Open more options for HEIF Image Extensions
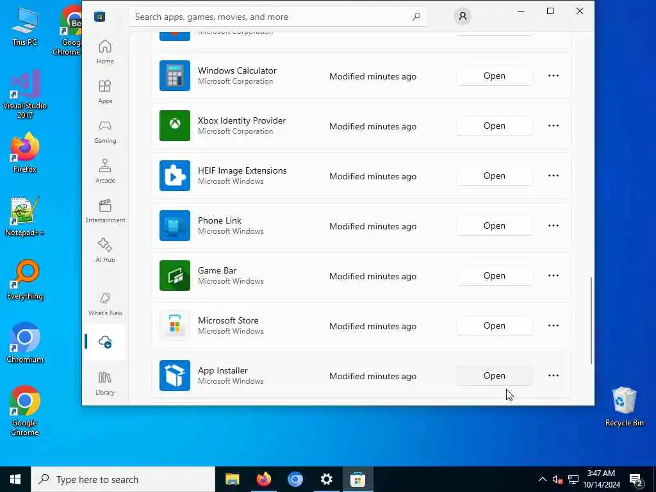The height and width of the screenshot is (492, 656). pos(553,176)
